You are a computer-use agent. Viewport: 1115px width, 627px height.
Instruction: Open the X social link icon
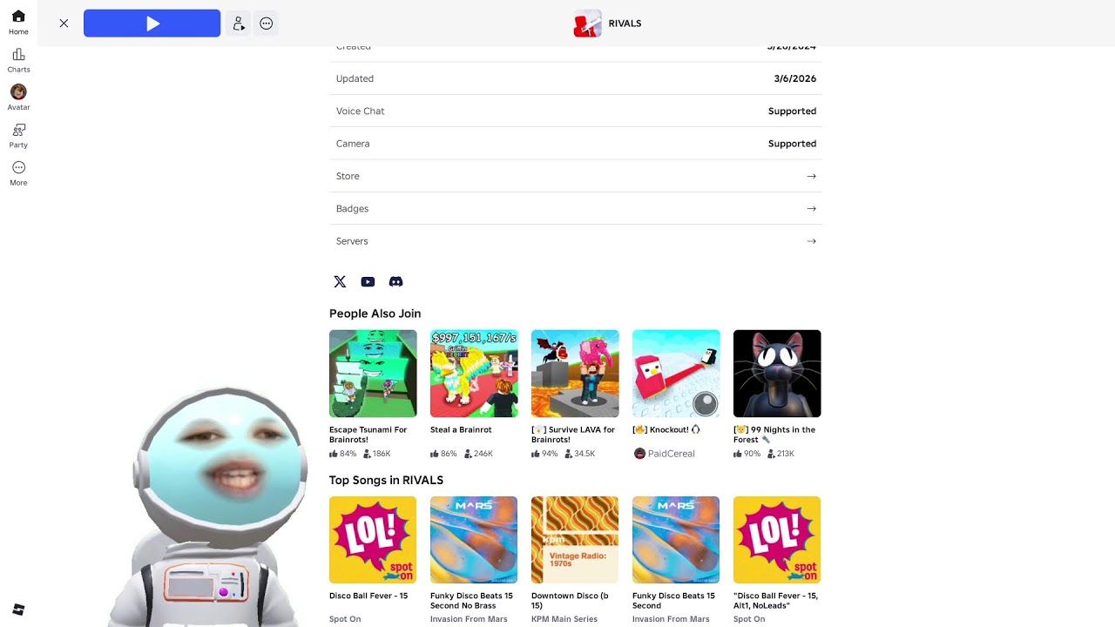click(x=340, y=282)
